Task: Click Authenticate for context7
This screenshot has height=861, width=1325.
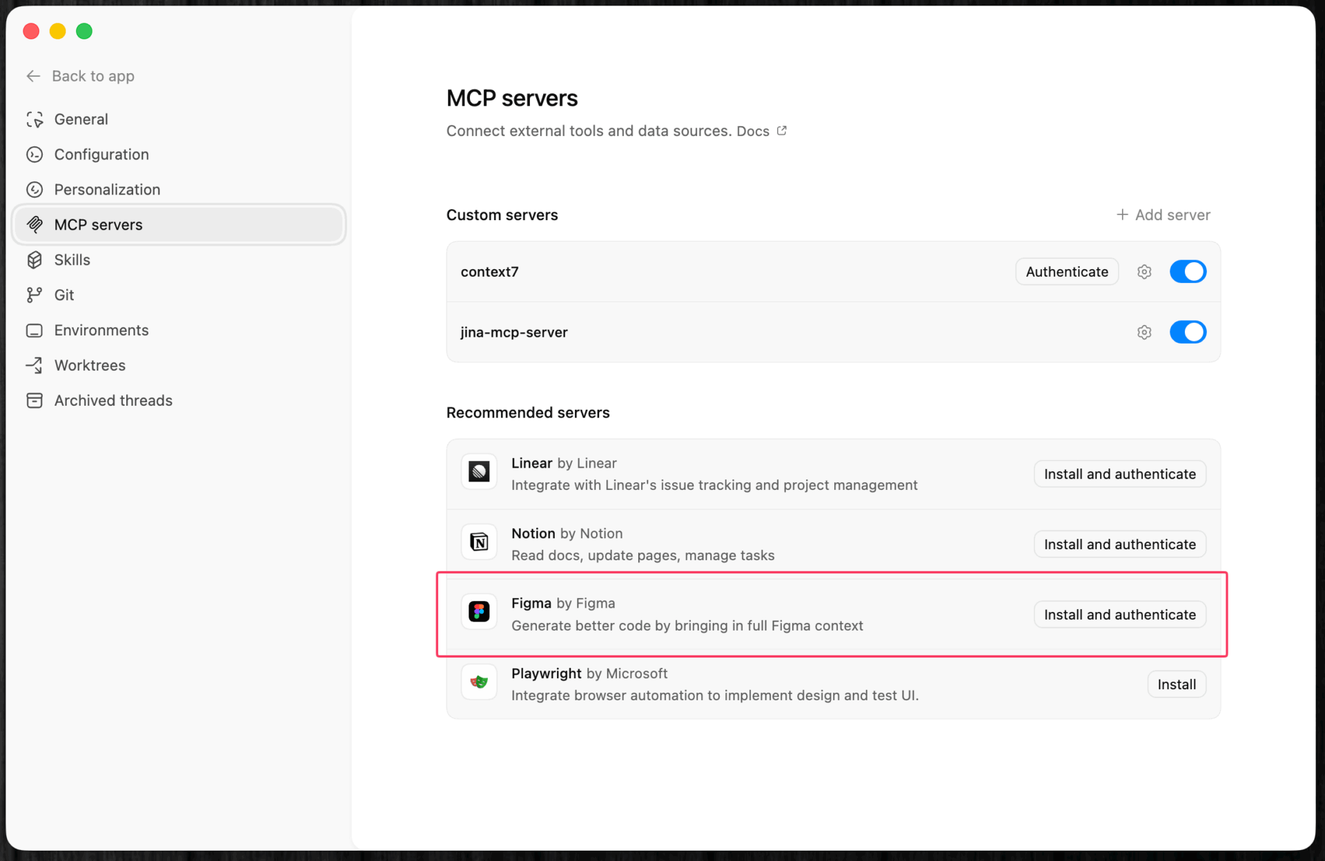Action: [1066, 272]
